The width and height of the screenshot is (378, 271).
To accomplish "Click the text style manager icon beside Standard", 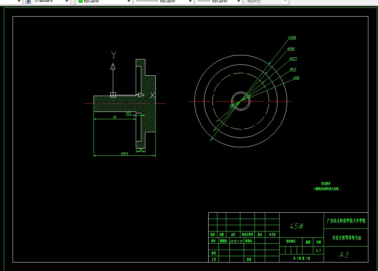I will (x=28, y=1).
